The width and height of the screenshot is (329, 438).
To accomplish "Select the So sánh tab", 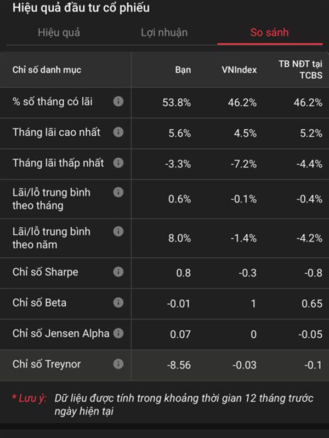I will tap(269, 32).
